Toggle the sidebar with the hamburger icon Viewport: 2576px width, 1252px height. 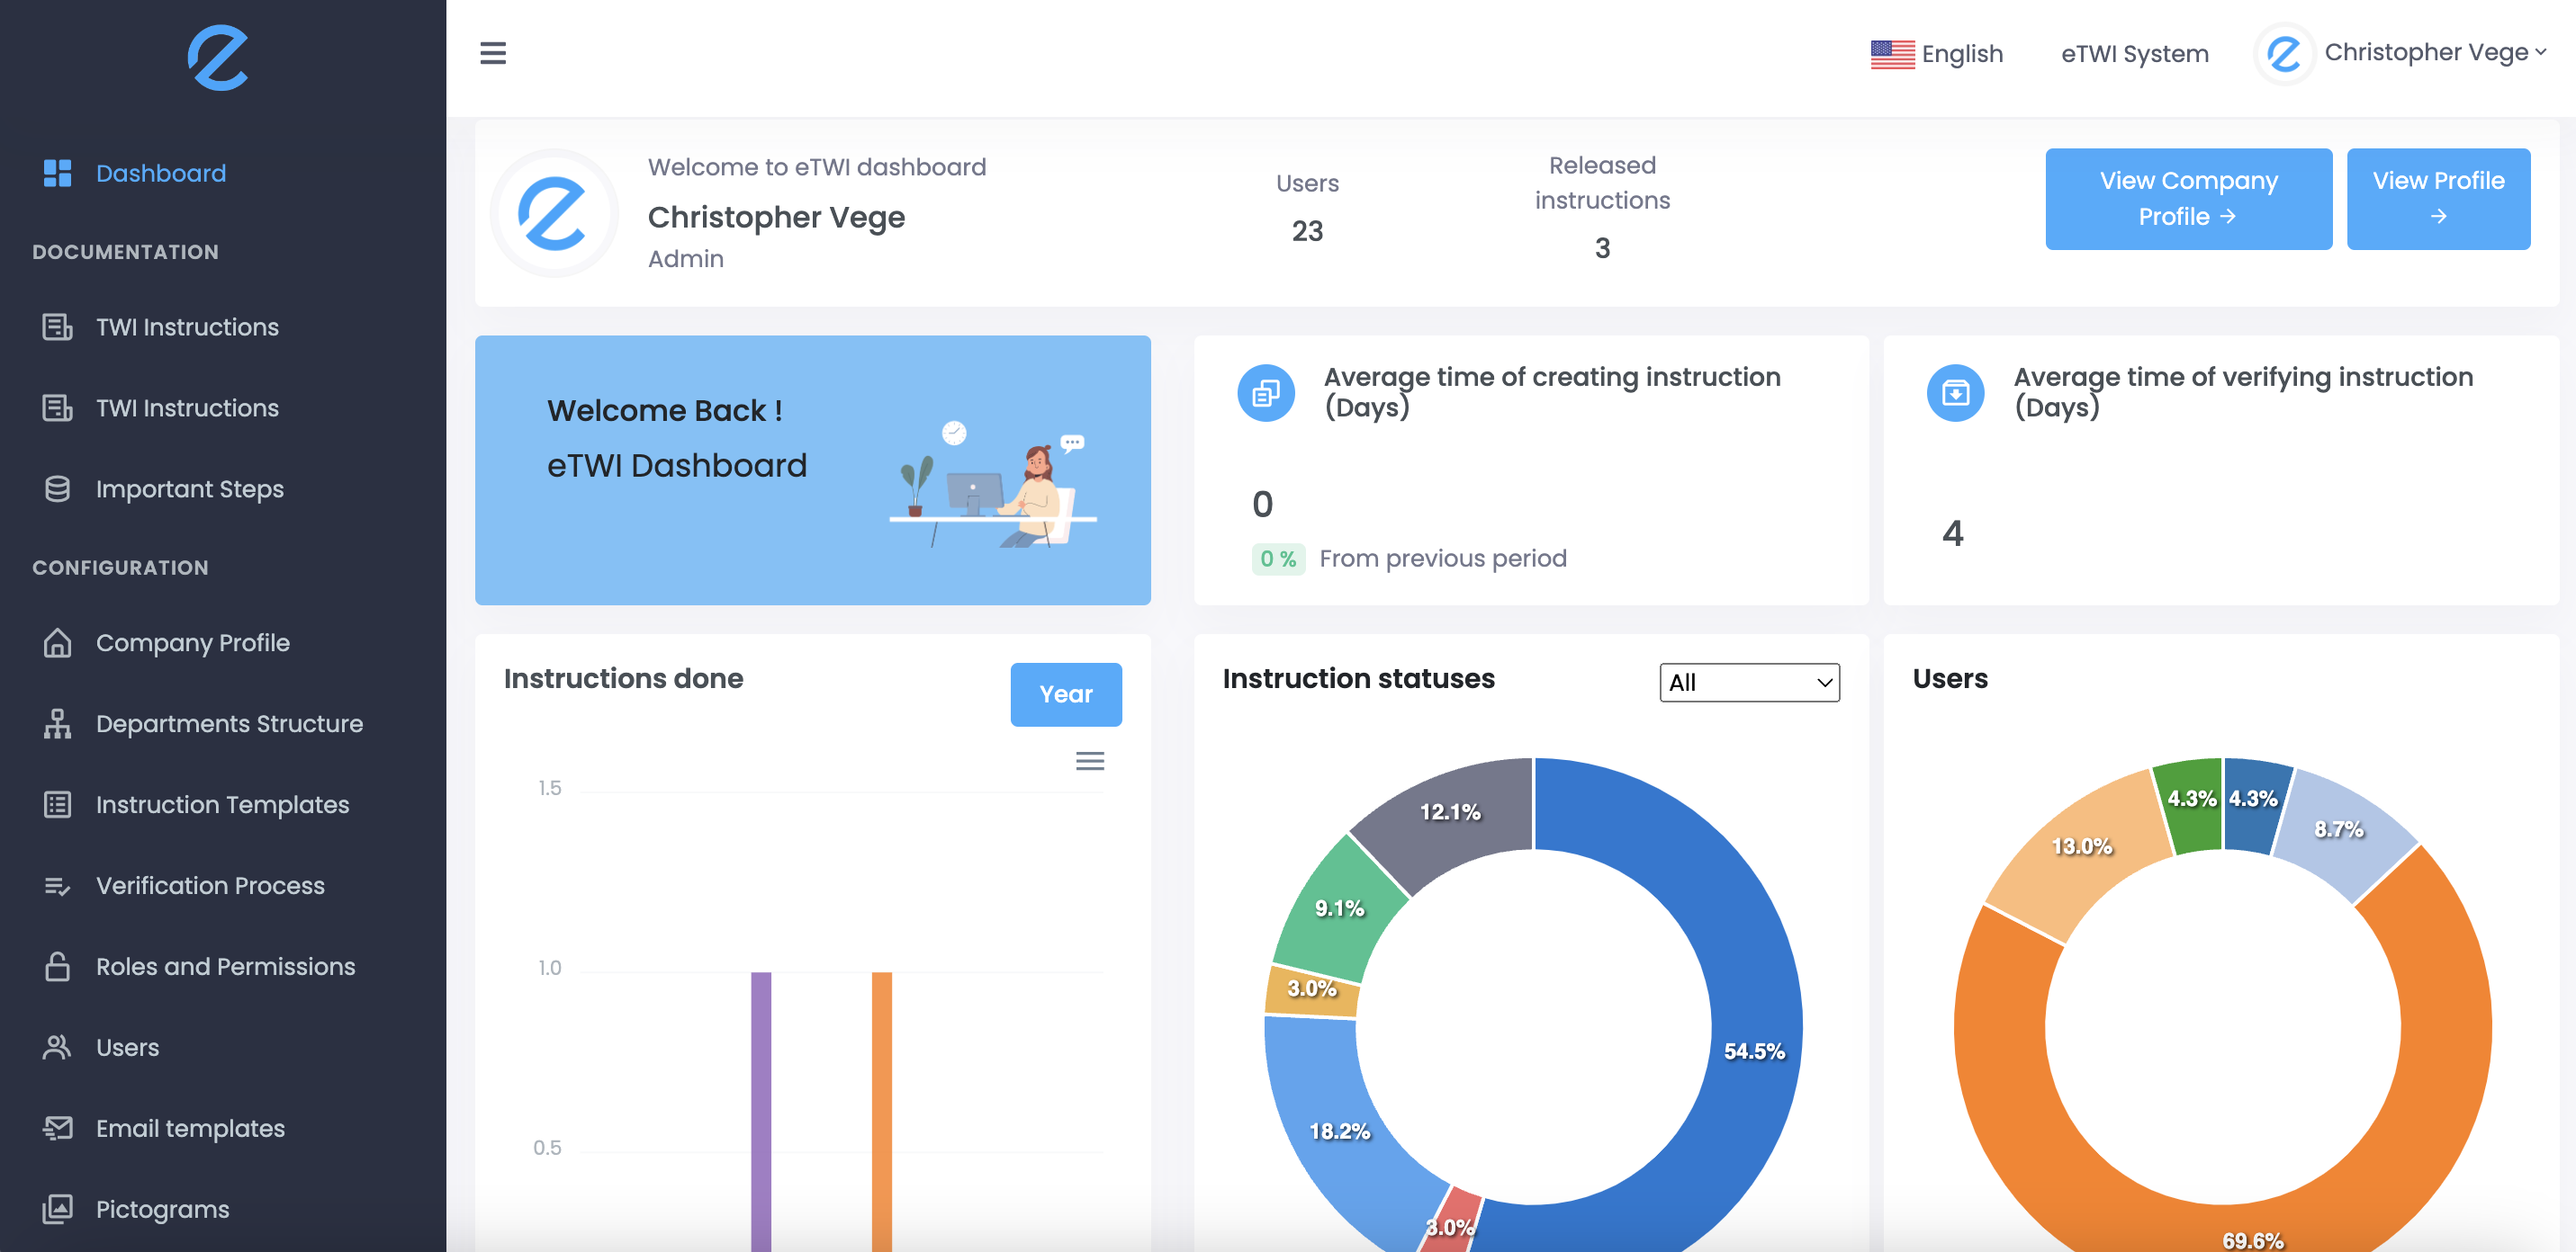[493, 53]
